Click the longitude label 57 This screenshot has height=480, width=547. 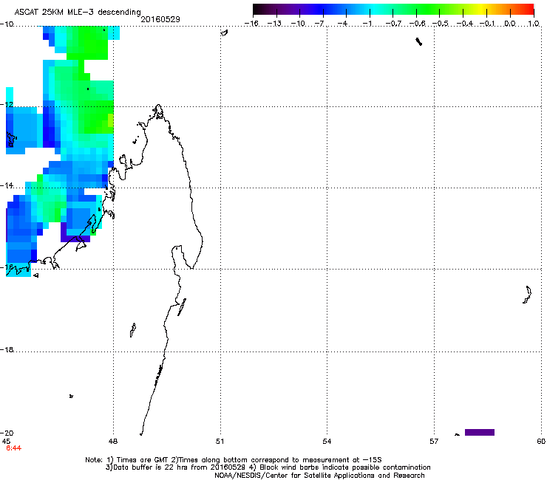pos(434,442)
